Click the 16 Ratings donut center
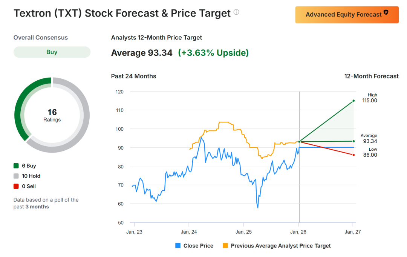This screenshot has width=407, height=257. (52, 115)
